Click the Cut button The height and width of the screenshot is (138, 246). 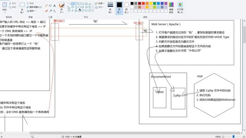click(13, 3)
